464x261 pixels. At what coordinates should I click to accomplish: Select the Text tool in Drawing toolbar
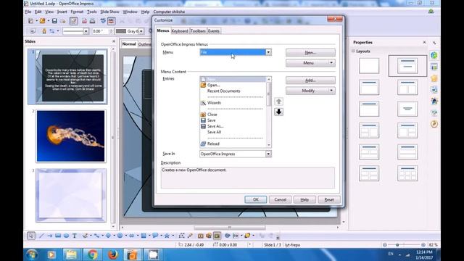pyautogui.click(x=75, y=236)
